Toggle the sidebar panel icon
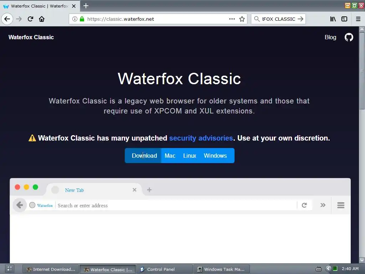 pyautogui.click(x=344, y=19)
